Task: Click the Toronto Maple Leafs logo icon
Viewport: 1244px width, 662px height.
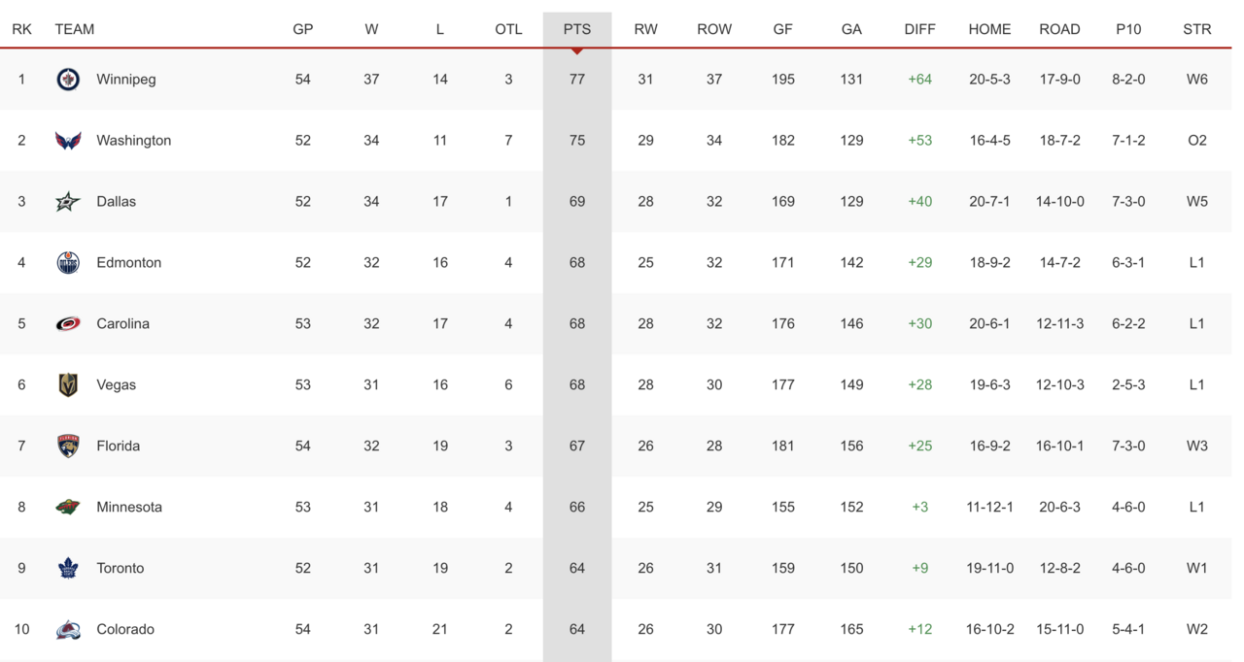Action: 68,569
